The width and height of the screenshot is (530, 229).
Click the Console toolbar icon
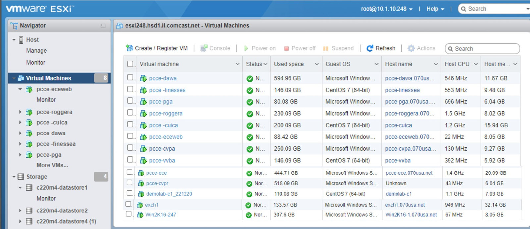[204, 48]
